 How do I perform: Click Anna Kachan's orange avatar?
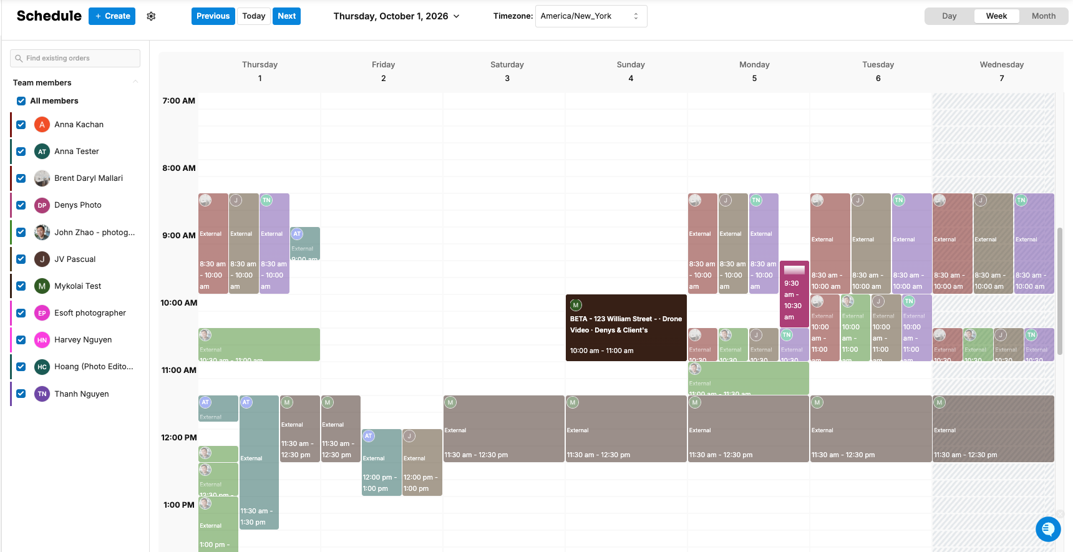(42, 125)
